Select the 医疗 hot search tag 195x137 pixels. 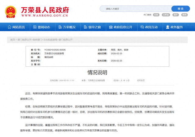[x=175, y=15]
